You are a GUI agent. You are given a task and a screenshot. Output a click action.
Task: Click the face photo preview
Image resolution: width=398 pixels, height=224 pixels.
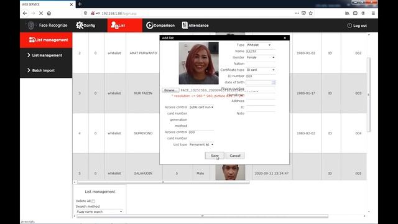coord(198,63)
